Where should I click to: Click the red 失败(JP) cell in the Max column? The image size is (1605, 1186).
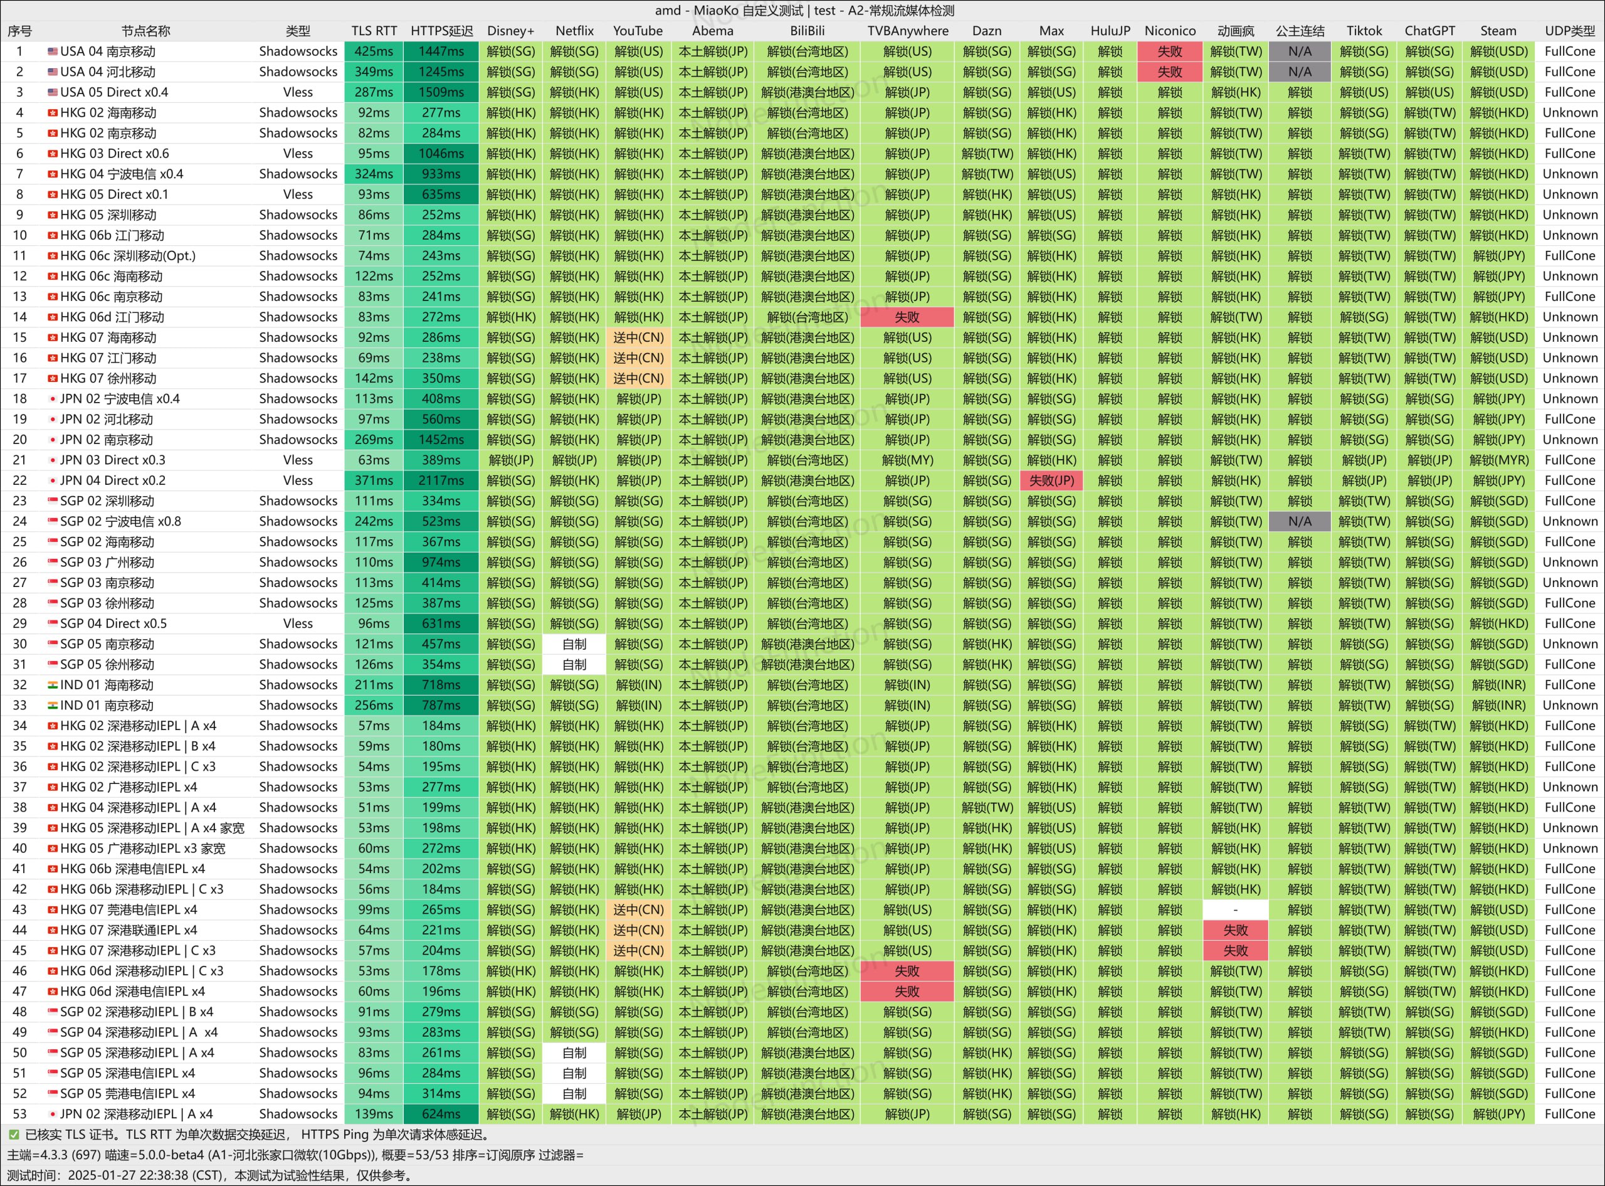(1051, 481)
